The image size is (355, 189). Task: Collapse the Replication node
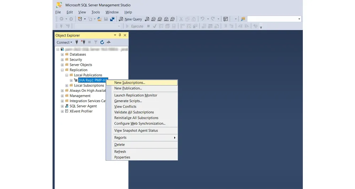(x=62, y=70)
